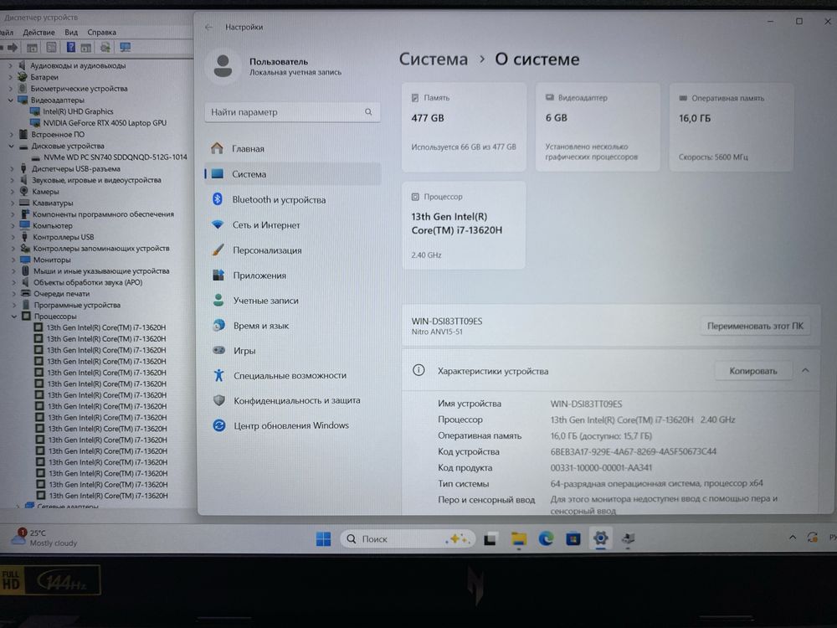Open the Видеоадаптер 6 GB card

pyautogui.click(x=598, y=127)
